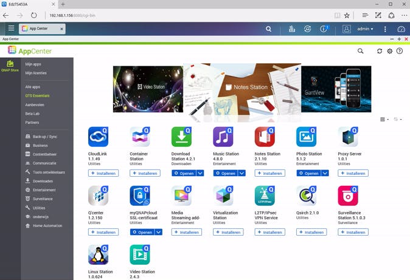Install Proxy Server with Installeren button
The height and width of the screenshot is (280, 410).
pyautogui.click(x=353, y=173)
